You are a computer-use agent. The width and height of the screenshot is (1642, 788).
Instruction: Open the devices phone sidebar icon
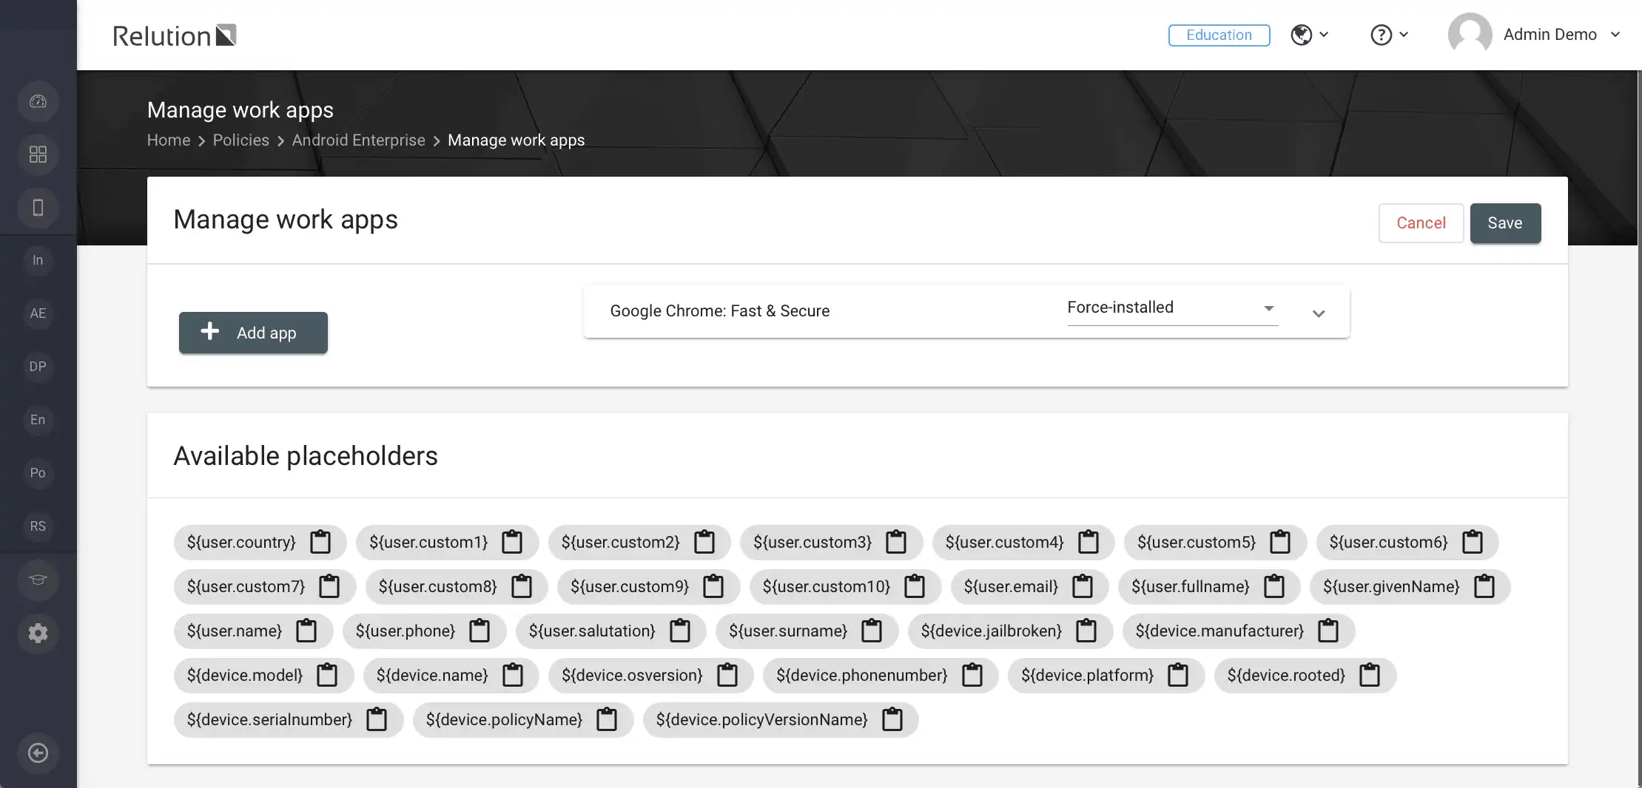point(38,208)
